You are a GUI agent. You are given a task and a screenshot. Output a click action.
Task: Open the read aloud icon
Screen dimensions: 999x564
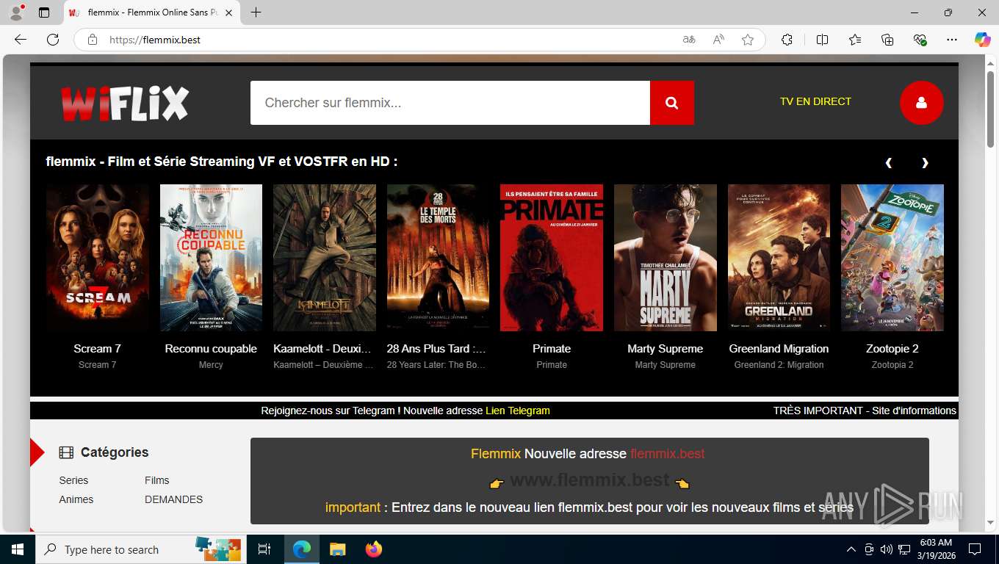[x=718, y=40]
